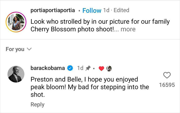Viewport: 180px width, 113px height.
Task: Go to the barackobama username link
Action: [48, 68]
